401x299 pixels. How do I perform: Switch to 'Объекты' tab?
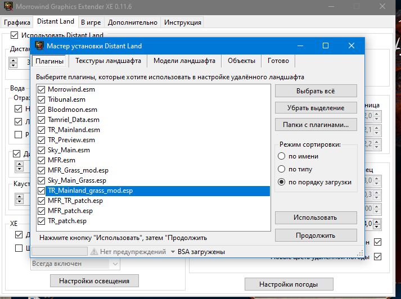coord(241,61)
